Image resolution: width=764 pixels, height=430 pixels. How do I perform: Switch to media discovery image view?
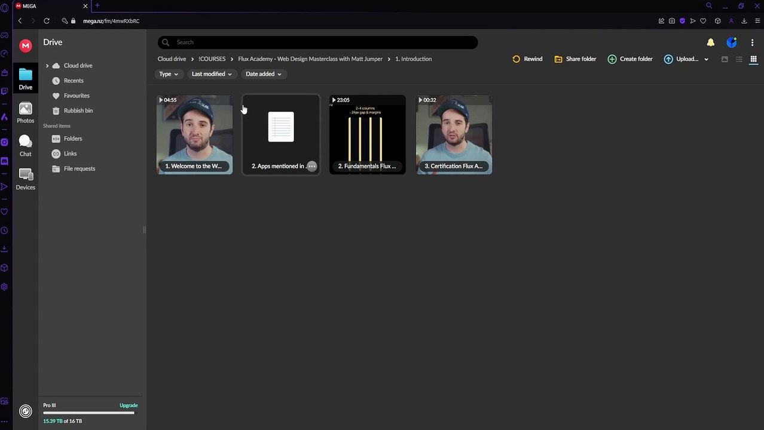pyautogui.click(x=725, y=59)
